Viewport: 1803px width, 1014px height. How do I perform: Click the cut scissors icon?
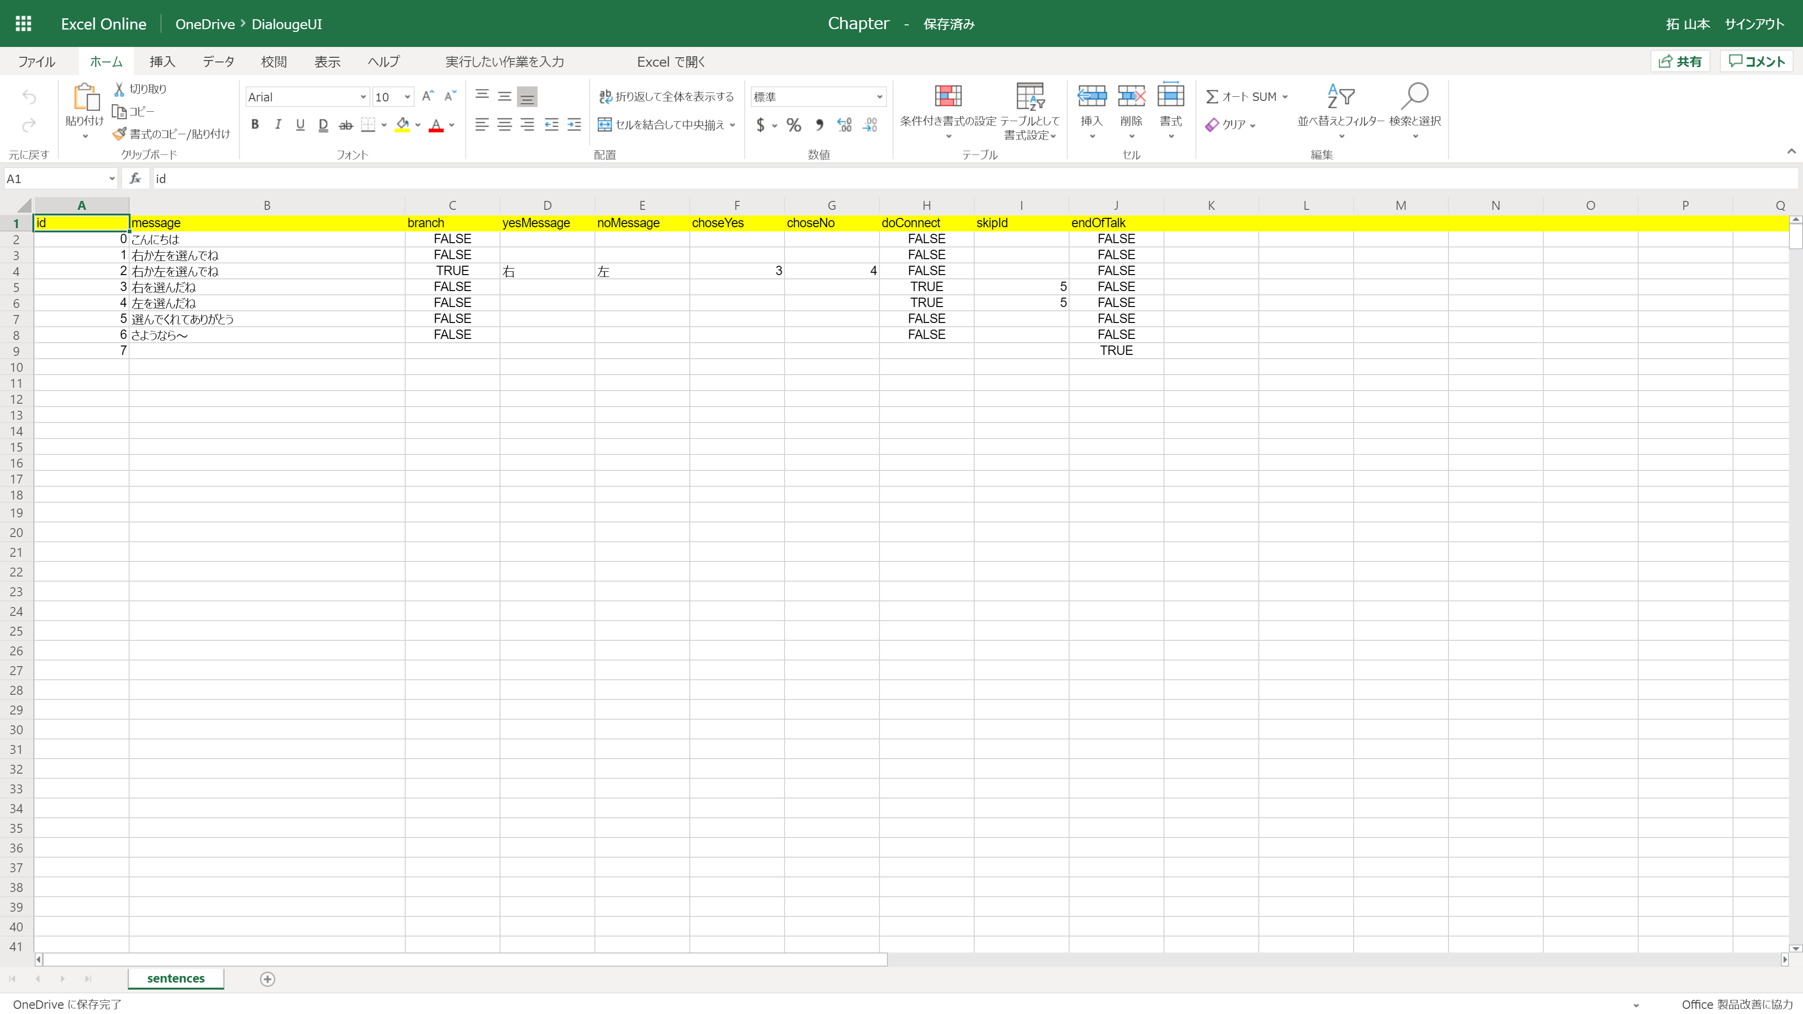point(119,89)
